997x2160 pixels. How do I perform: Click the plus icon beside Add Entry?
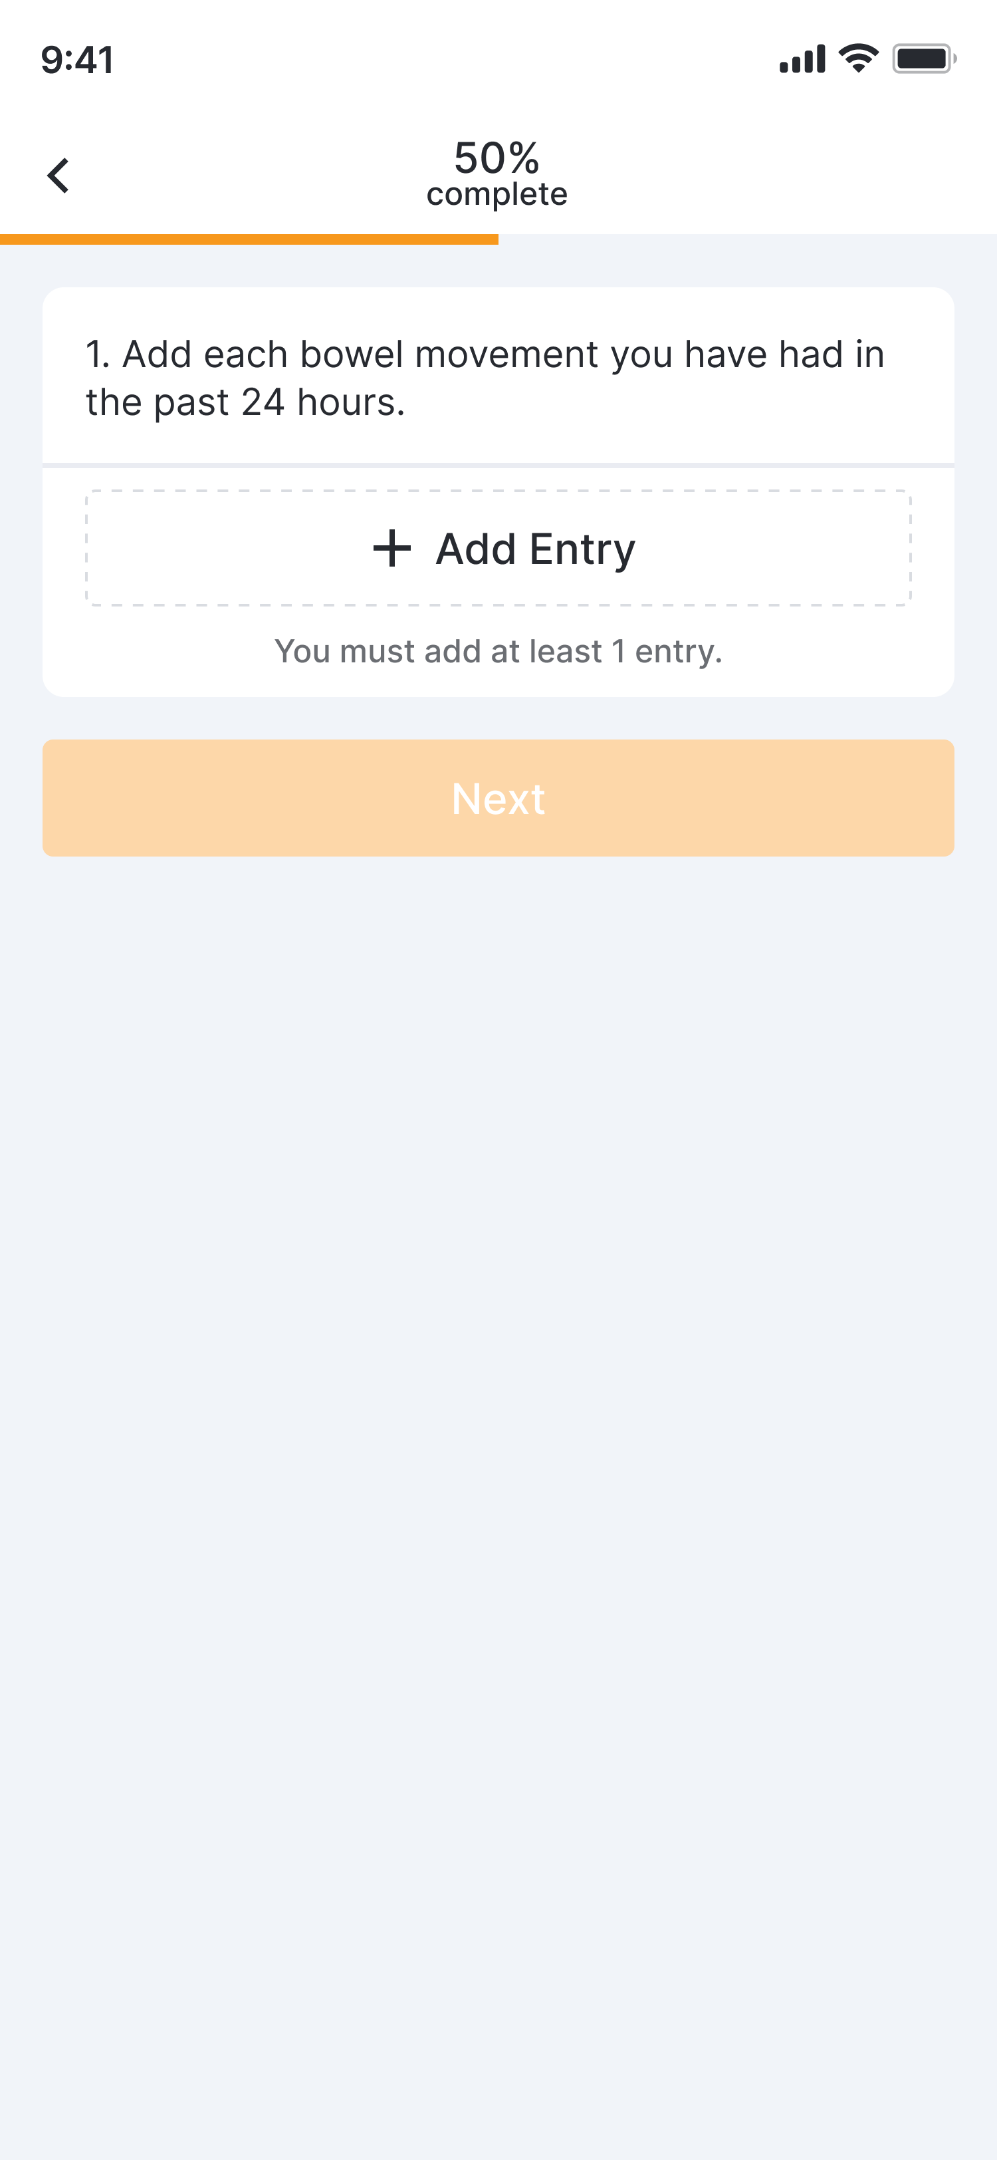391,549
